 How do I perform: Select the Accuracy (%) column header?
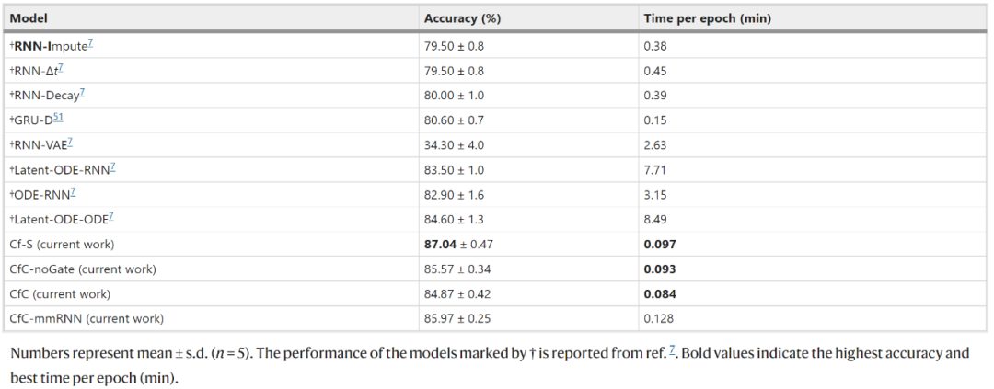click(x=462, y=18)
